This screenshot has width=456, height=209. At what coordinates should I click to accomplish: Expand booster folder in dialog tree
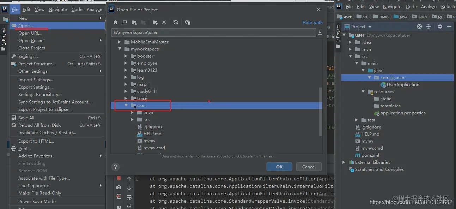[x=126, y=56]
